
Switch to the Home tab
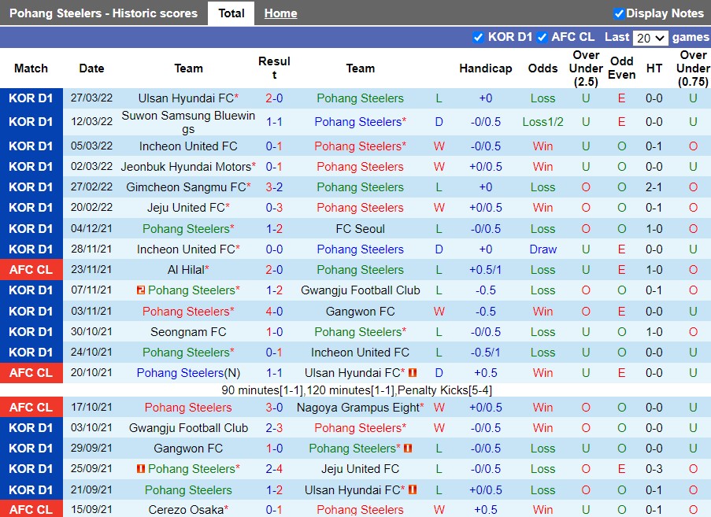[x=280, y=13]
